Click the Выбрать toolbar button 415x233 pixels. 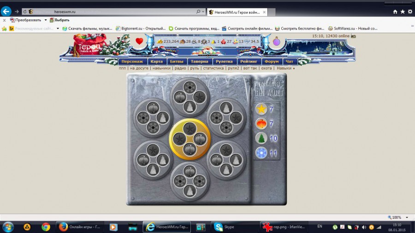[59, 20]
